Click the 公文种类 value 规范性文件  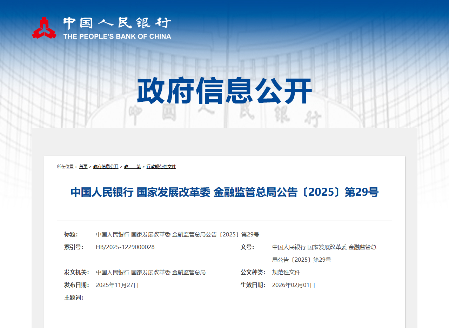[x=286, y=272]
